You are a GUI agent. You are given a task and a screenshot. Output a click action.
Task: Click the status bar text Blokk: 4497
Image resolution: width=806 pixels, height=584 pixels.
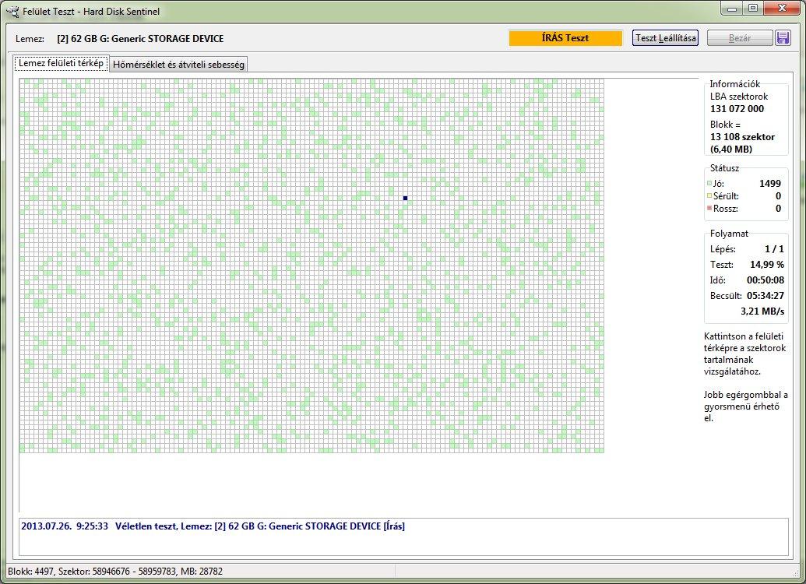point(30,571)
